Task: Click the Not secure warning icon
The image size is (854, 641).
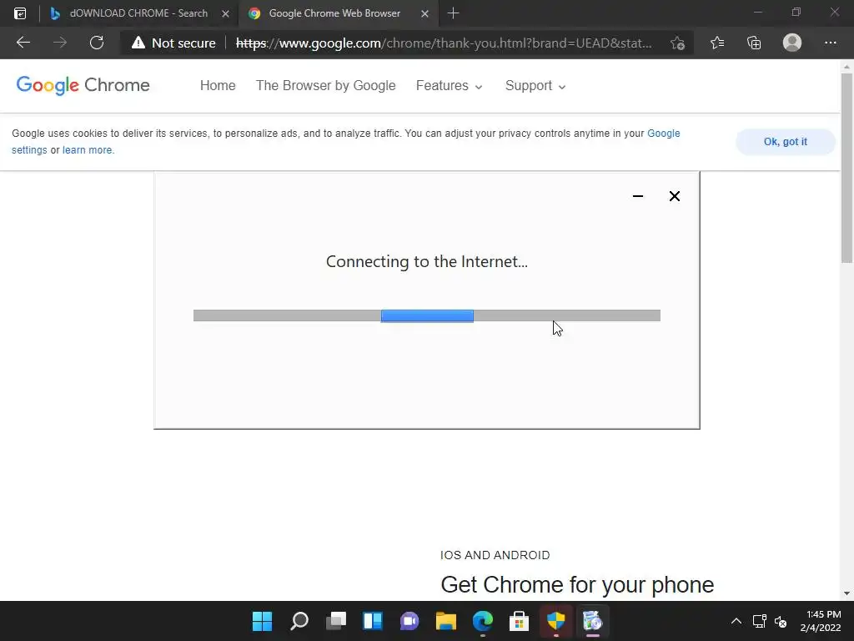Action: click(x=138, y=43)
